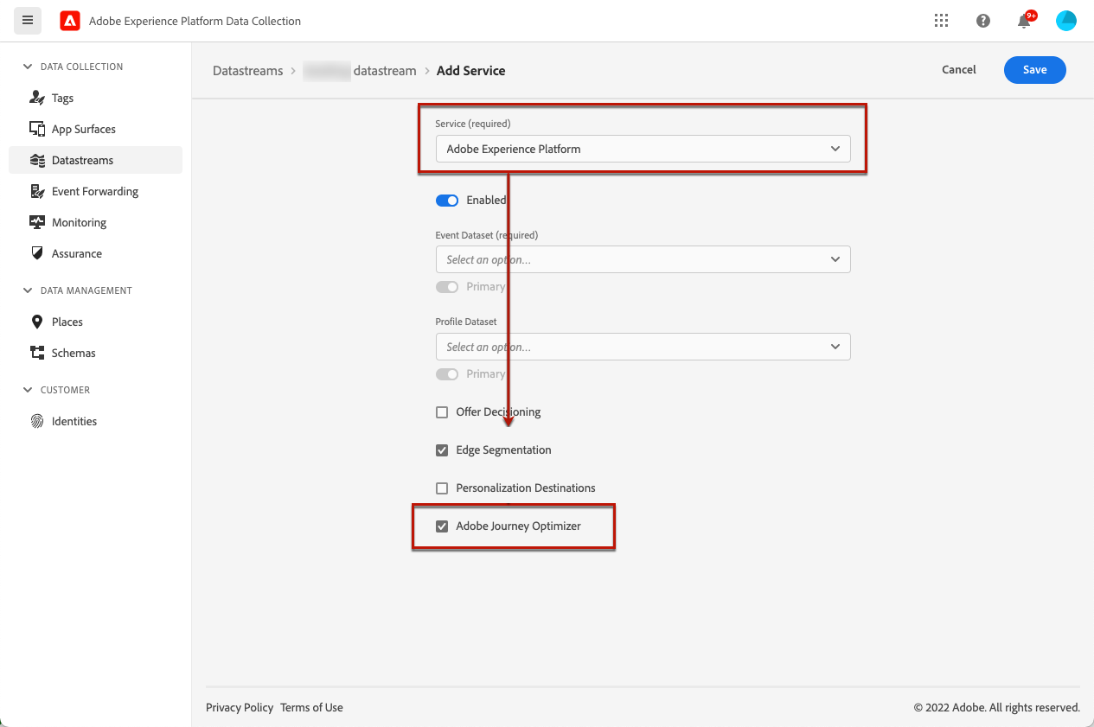Image resolution: width=1094 pixels, height=727 pixels.
Task: Click the Datastreams breadcrumb link
Action: click(x=248, y=71)
